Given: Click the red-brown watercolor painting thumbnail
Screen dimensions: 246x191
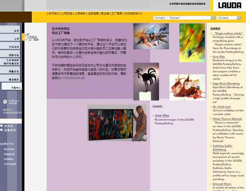Looking at the screenshot, I should point(187,87).
